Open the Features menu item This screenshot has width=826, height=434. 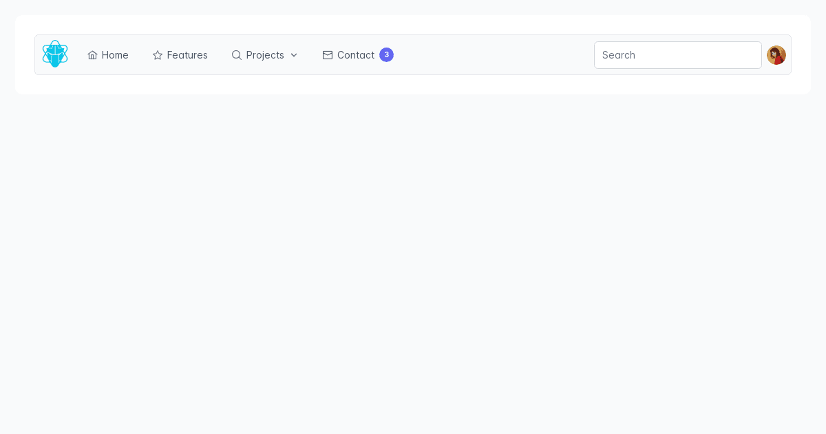click(x=180, y=55)
